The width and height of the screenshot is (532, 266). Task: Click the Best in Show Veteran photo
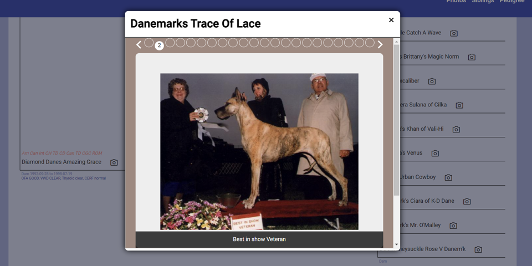pyautogui.click(x=259, y=152)
